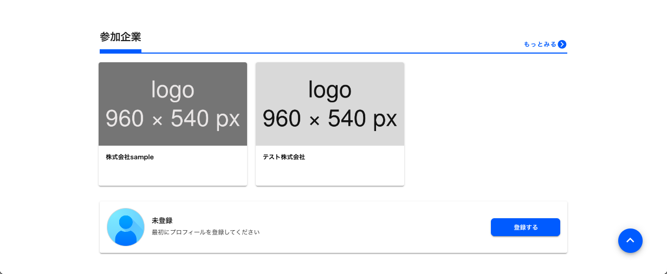Click the 未登録 status label

click(162, 220)
